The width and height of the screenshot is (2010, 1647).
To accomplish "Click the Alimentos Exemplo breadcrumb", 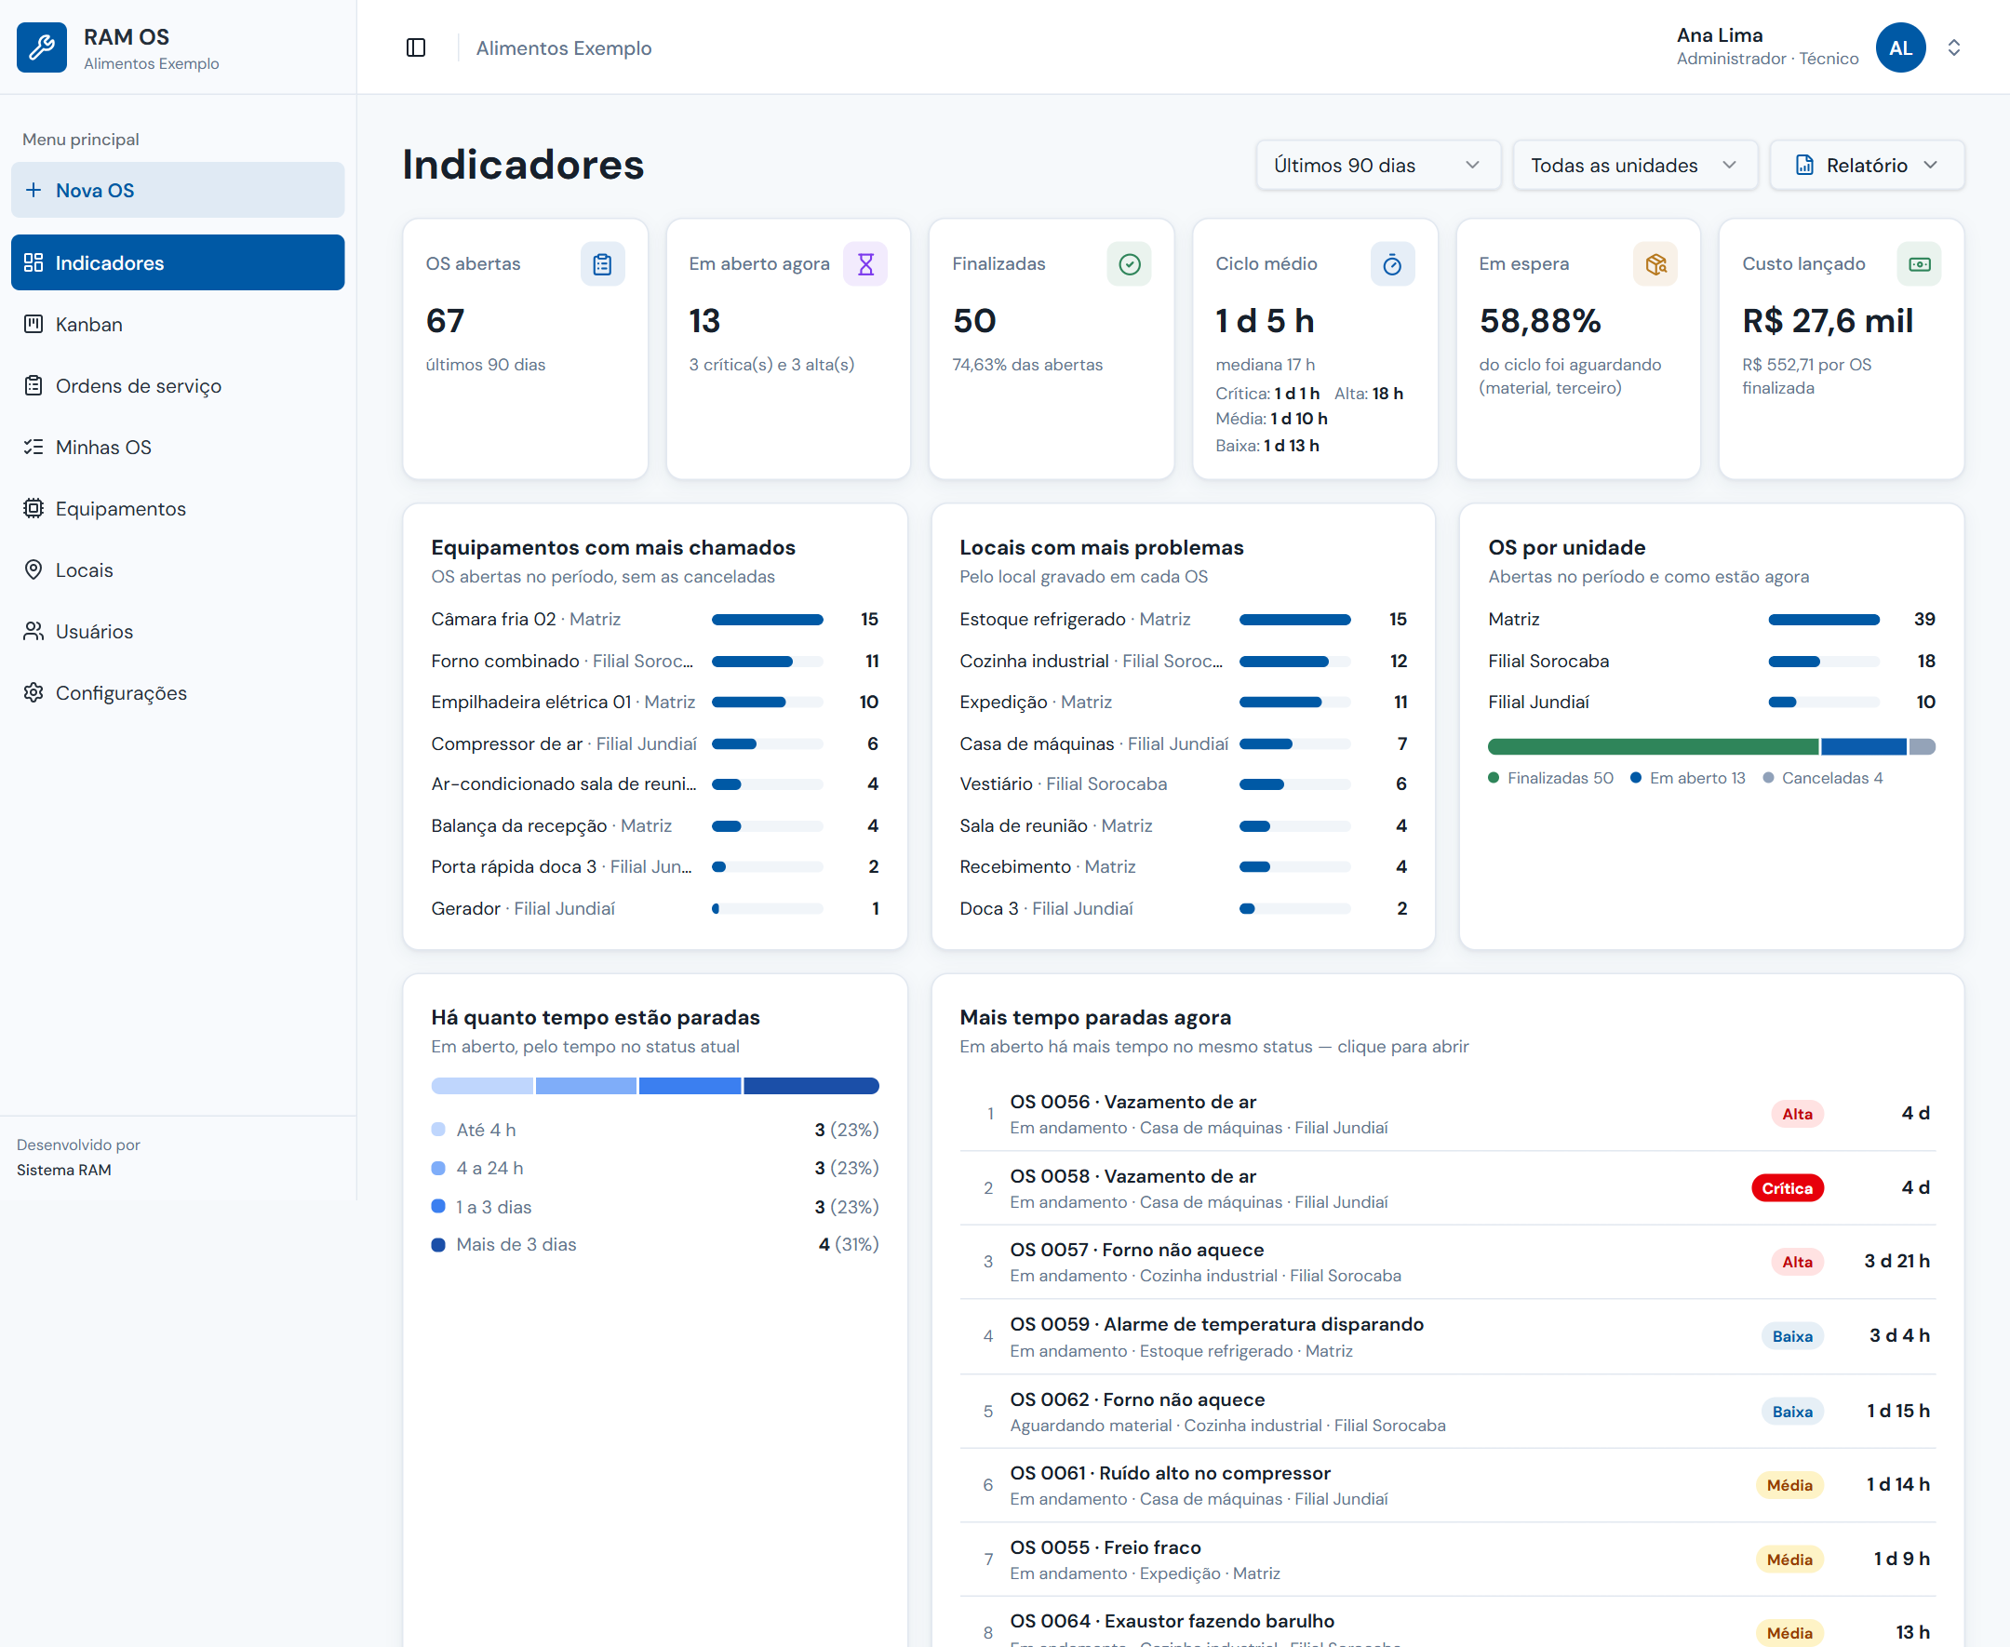I will (563, 47).
